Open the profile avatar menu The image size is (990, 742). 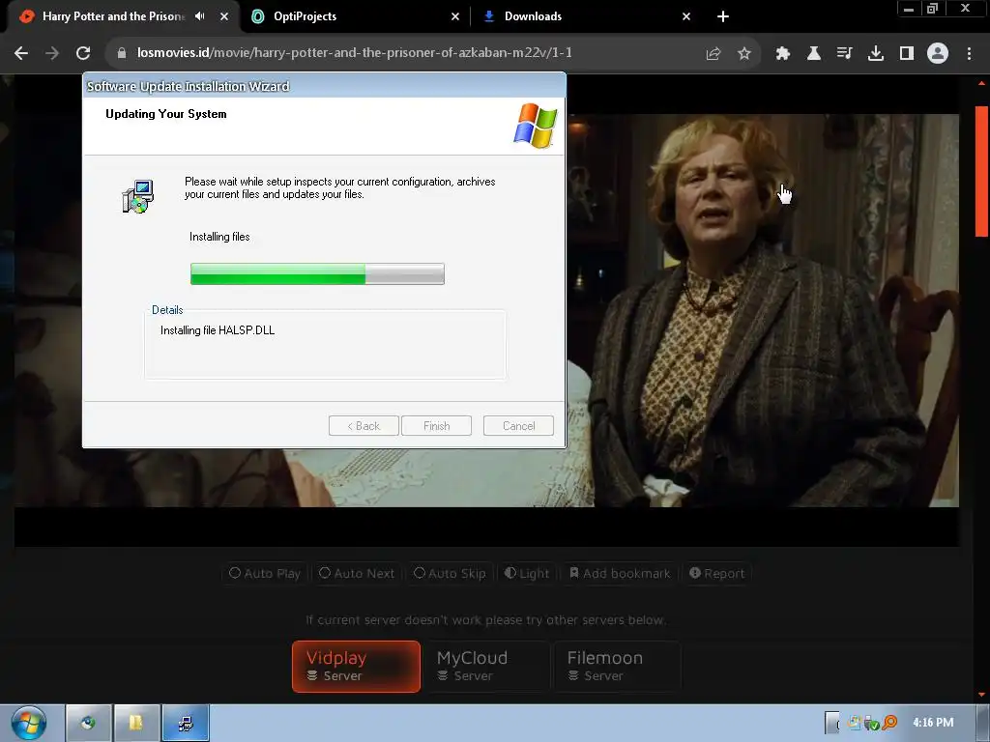[938, 54]
